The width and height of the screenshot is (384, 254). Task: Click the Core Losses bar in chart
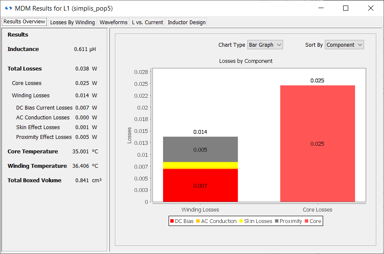click(x=317, y=127)
